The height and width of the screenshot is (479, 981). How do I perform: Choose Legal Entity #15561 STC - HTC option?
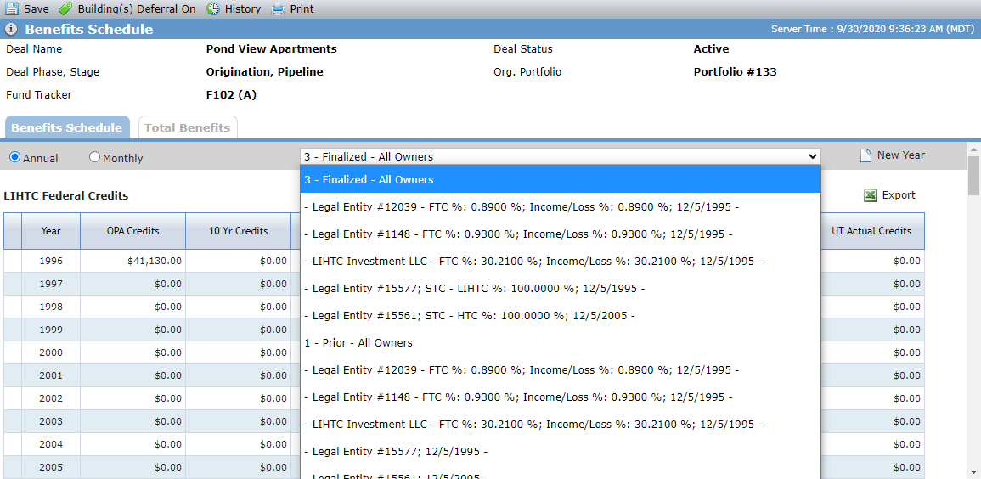tap(561, 316)
